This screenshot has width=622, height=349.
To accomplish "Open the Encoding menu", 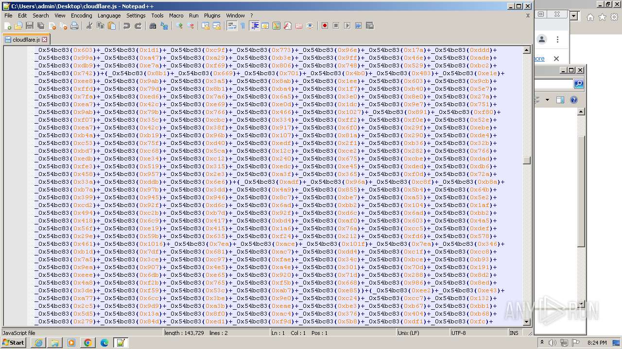I will (x=81, y=16).
